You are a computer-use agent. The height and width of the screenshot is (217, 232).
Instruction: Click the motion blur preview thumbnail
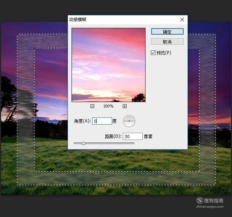click(x=109, y=65)
